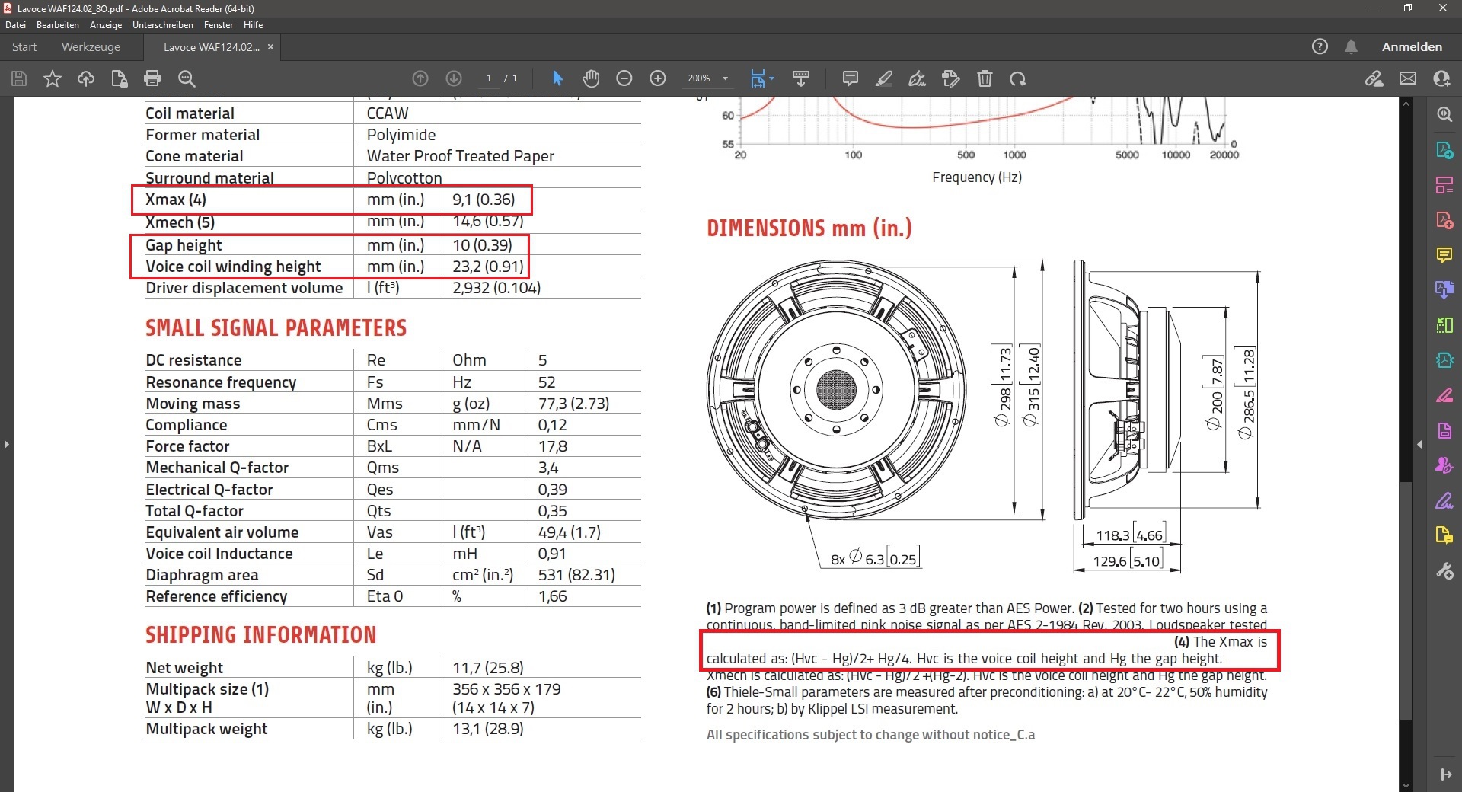Go to next page arrow

pyautogui.click(x=454, y=78)
